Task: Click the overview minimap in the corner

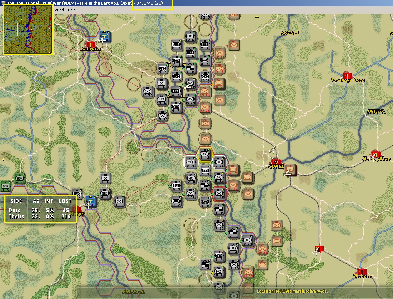Action: pos(28,29)
